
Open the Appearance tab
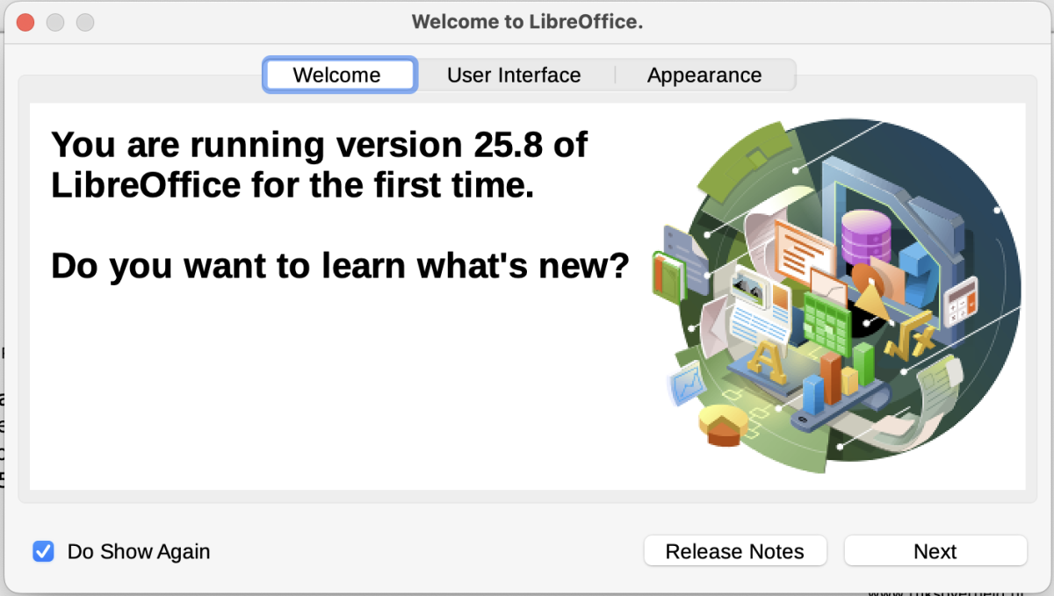pyautogui.click(x=704, y=75)
